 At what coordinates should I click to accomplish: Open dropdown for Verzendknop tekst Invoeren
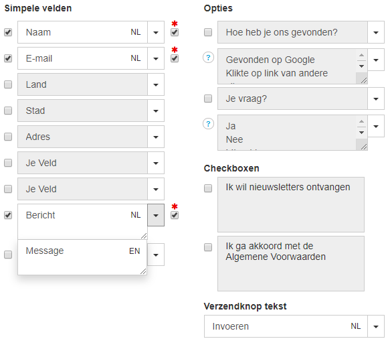(376, 326)
